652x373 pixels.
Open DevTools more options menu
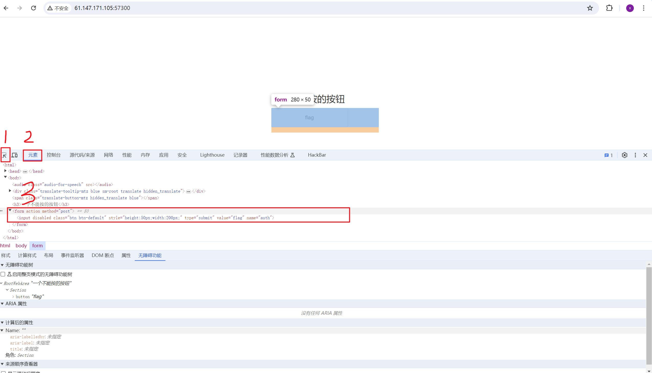(x=635, y=155)
